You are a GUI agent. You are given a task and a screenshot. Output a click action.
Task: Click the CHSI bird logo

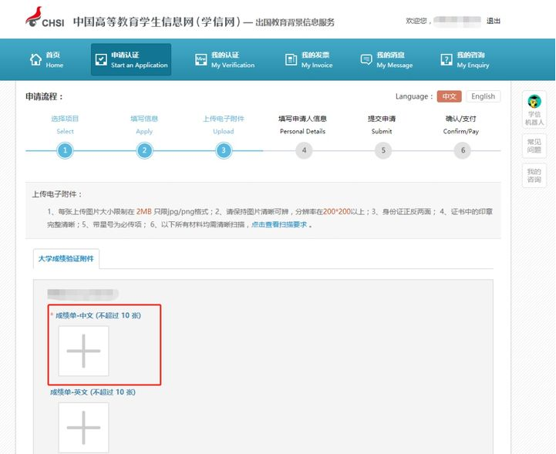pyautogui.click(x=34, y=17)
